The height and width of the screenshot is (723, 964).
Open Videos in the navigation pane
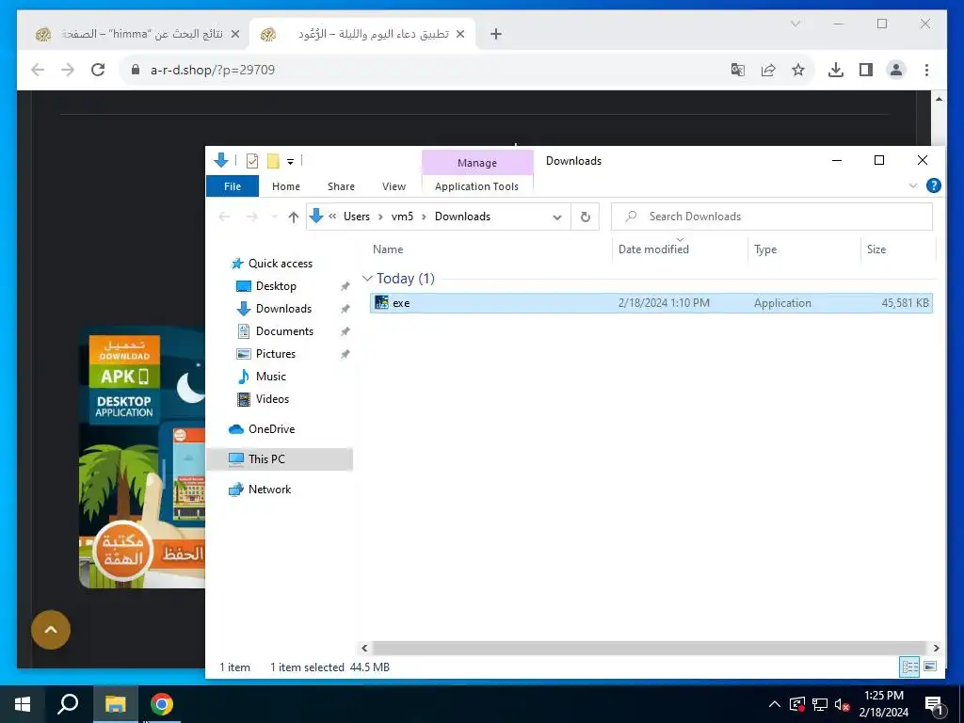tap(272, 399)
